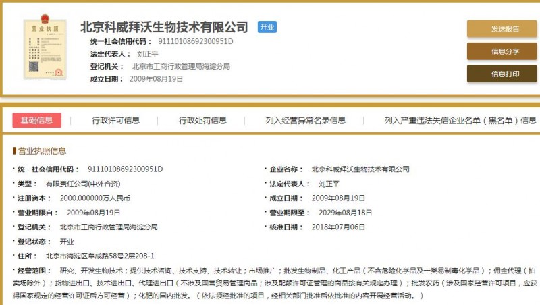Screen dimensions: 540x305
Task: Click company type 有限责任公司(中外合资)
Action: [x=83, y=184]
